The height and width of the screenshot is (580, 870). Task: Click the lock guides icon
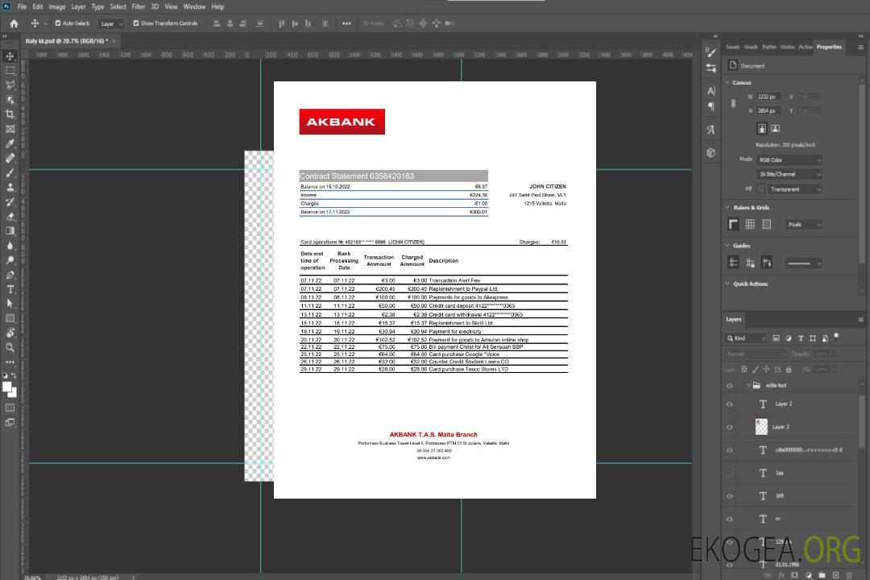tap(750, 263)
